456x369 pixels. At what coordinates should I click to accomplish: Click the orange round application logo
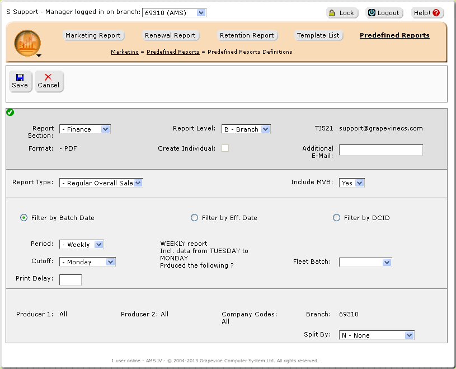pyautogui.click(x=27, y=43)
